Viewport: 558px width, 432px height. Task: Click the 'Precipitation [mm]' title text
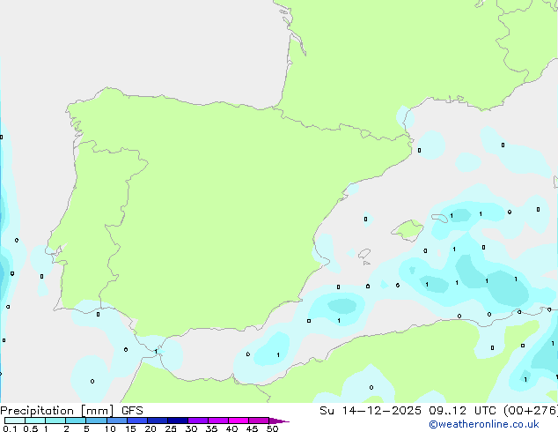click(x=56, y=411)
